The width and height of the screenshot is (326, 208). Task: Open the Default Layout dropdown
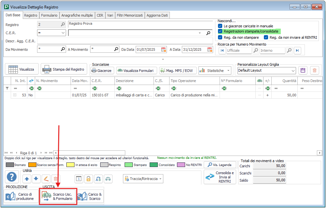coord(293,70)
